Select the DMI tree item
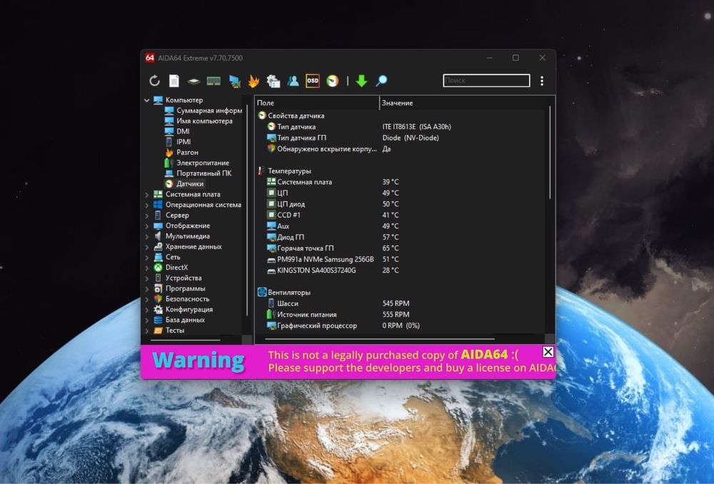 [177, 131]
